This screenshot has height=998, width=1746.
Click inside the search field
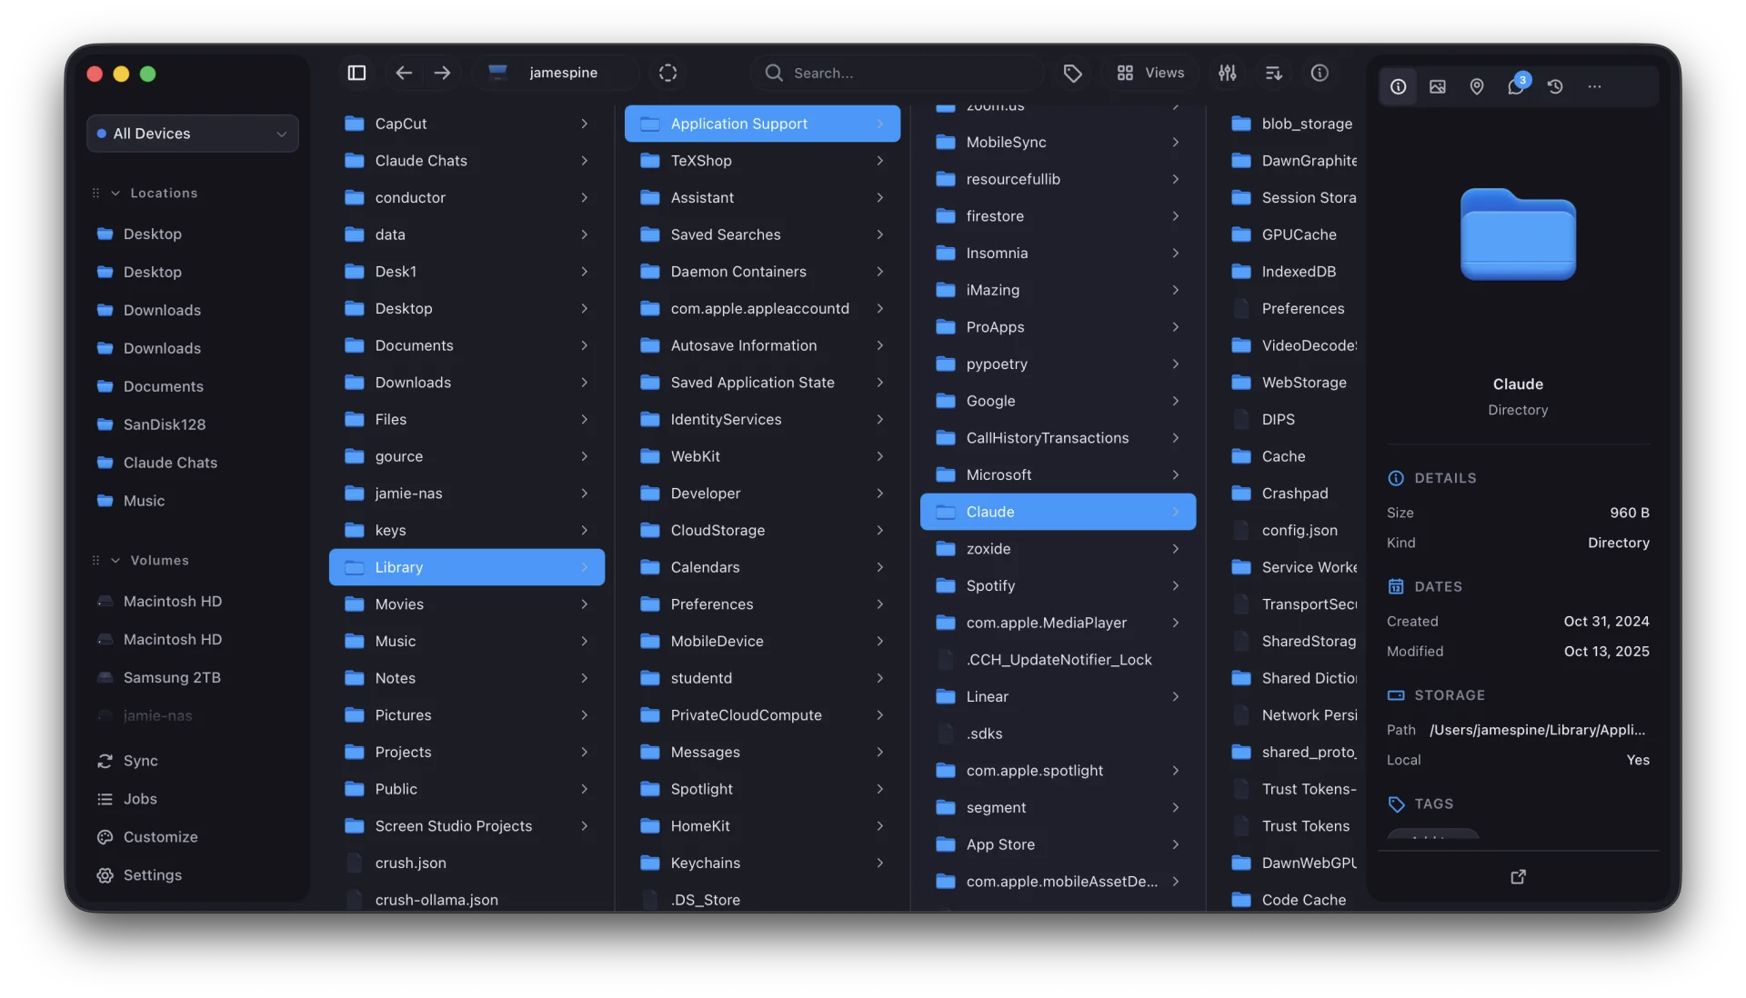point(898,73)
